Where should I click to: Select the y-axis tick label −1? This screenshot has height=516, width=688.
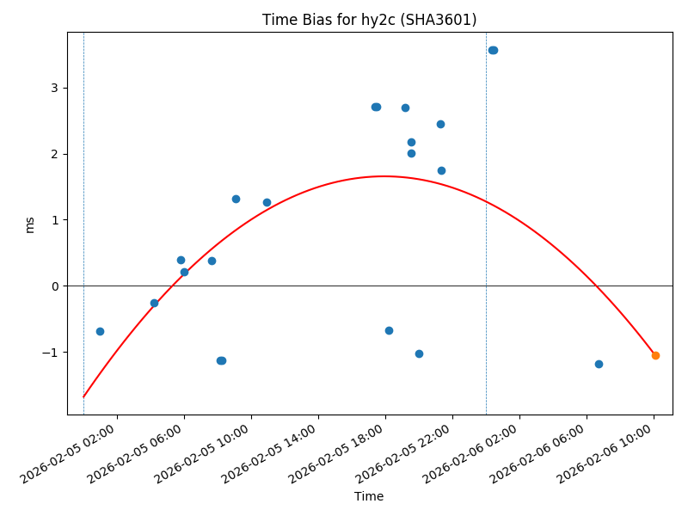[50, 352]
